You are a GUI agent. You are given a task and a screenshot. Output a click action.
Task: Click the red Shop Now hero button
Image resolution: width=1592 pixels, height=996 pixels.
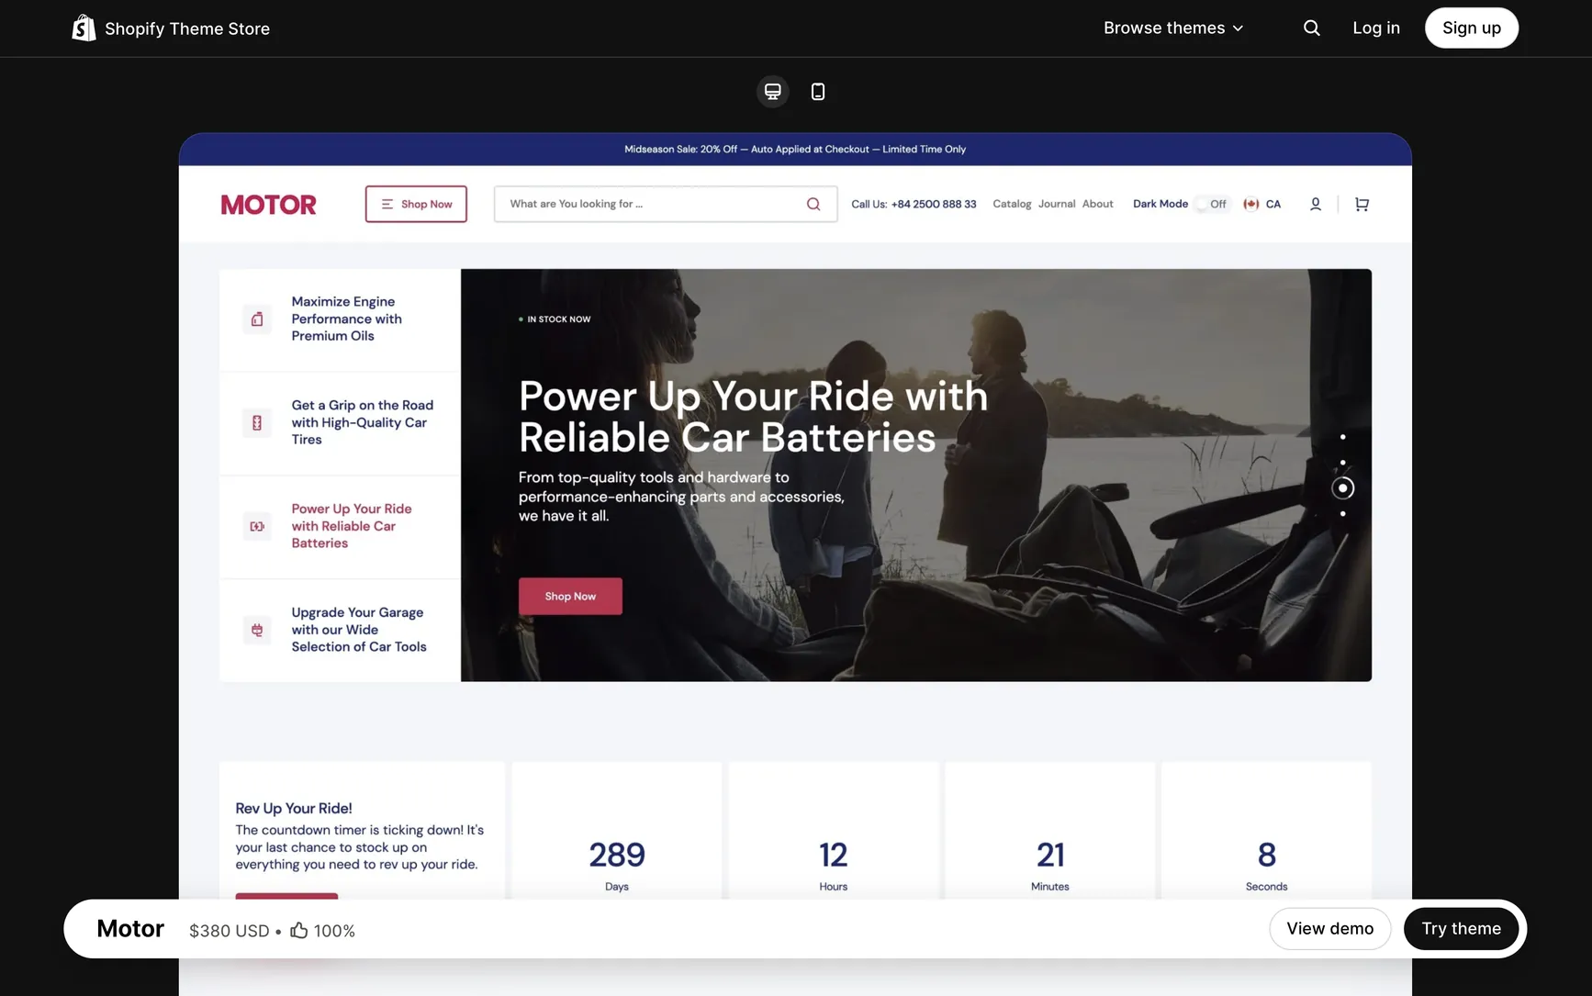[570, 596]
